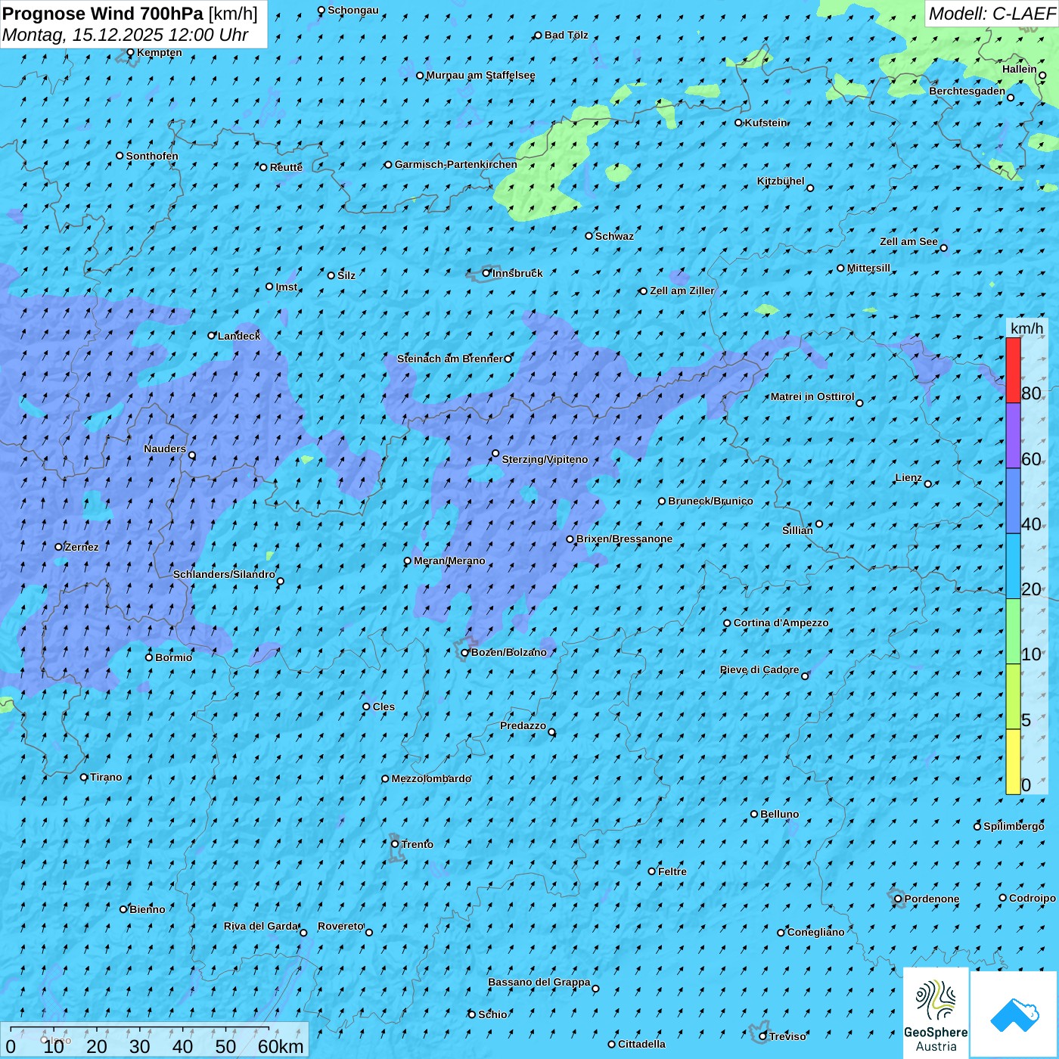Click the Rovereto city label
Image resolution: width=1059 pixels, height=1059 pixels.
[340, 926]
